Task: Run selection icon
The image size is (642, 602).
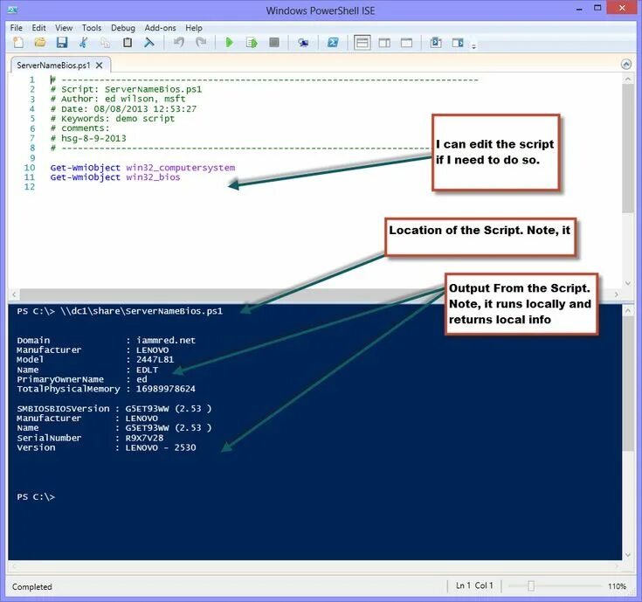Action: click(x=252, y=43)
